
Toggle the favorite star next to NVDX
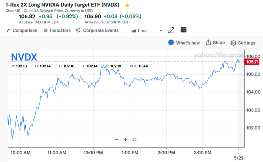127,5
